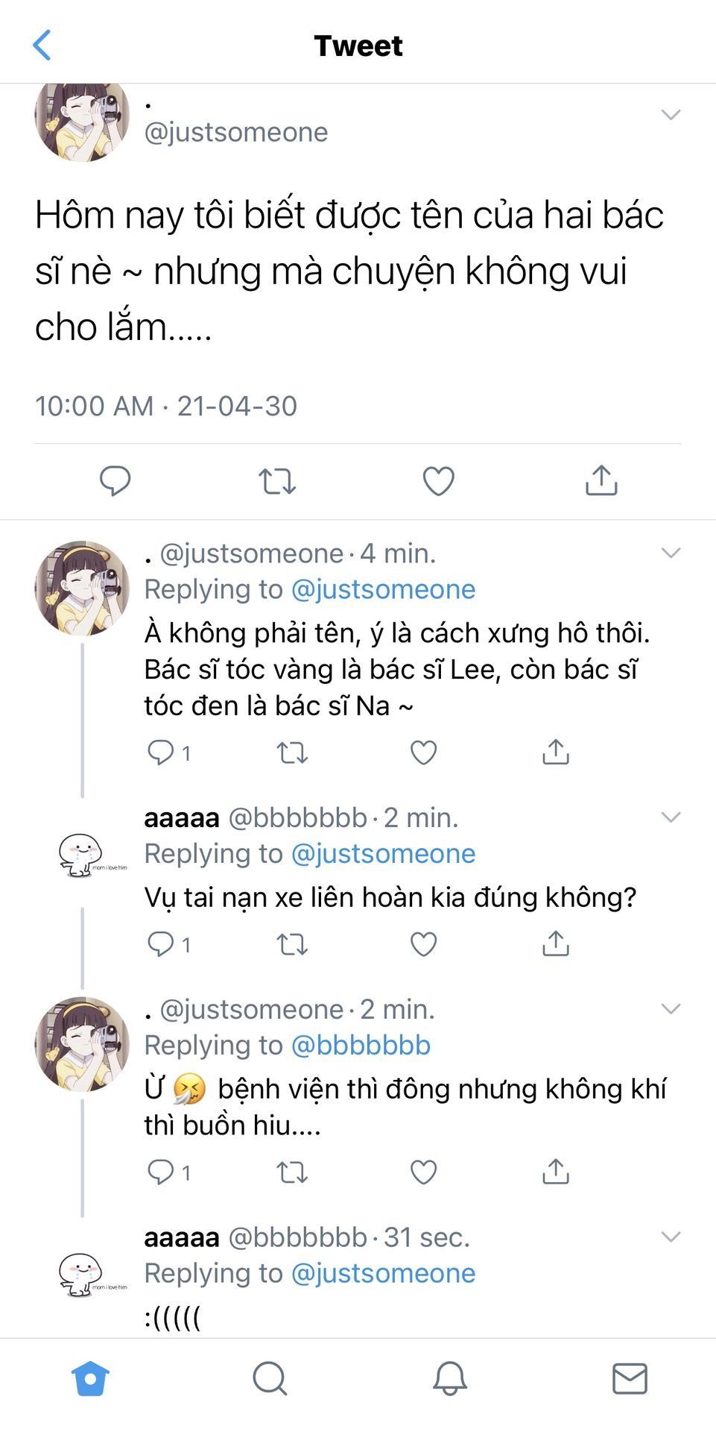
Task: Open the @bbbbbbb mention link
Action: click(x=361, y=1046)
